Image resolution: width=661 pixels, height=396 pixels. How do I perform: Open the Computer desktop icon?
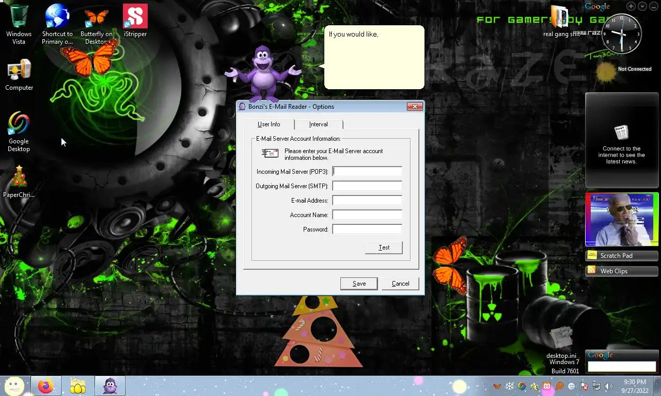19,75
